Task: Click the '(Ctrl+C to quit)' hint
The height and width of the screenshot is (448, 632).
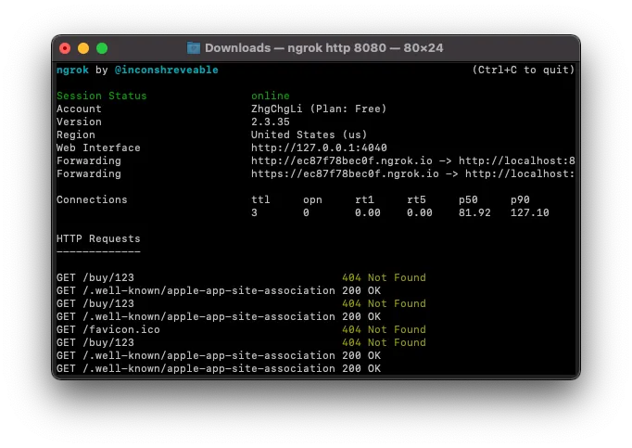Action: (523, 70)
